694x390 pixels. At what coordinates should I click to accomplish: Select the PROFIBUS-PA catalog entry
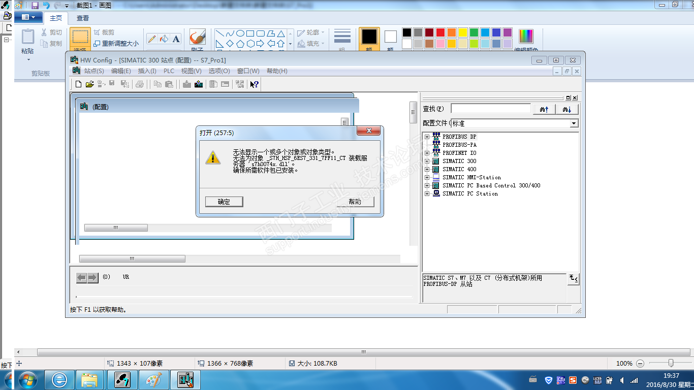[459, 145]
